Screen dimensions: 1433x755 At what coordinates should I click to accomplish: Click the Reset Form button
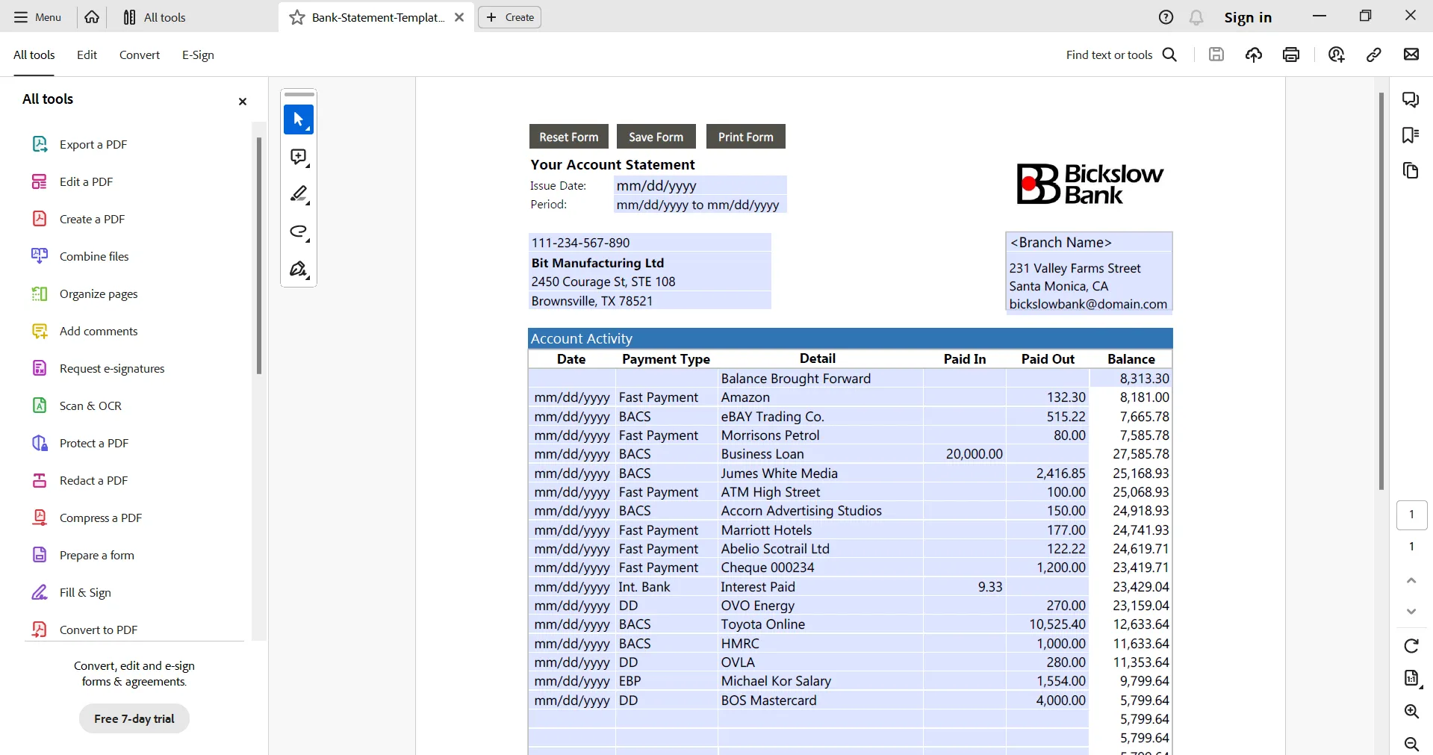[x=568, y=136]
